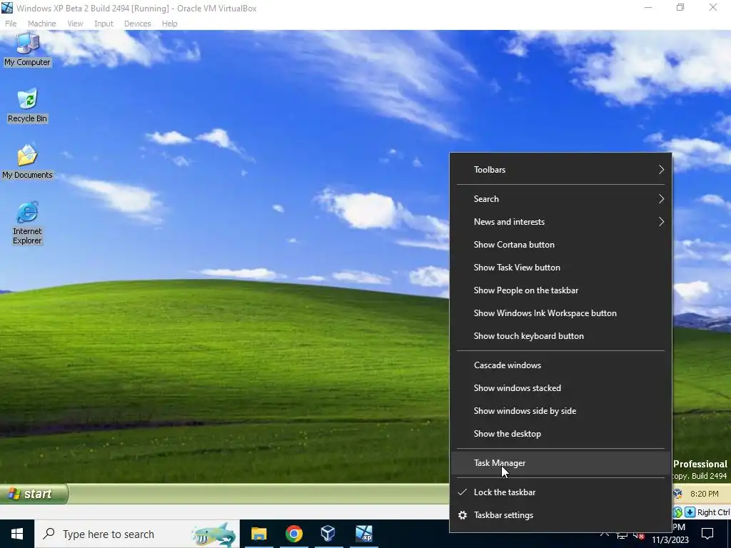This screenshot has height=548, width=731.
Task: Toggle Show Windows Ink Workspace button
Action: pos(561,313)
